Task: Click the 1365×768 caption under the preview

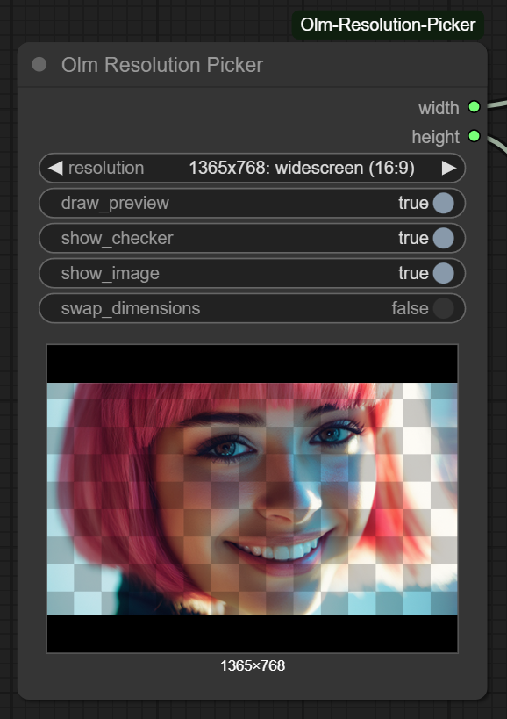Action: (253, 665)
